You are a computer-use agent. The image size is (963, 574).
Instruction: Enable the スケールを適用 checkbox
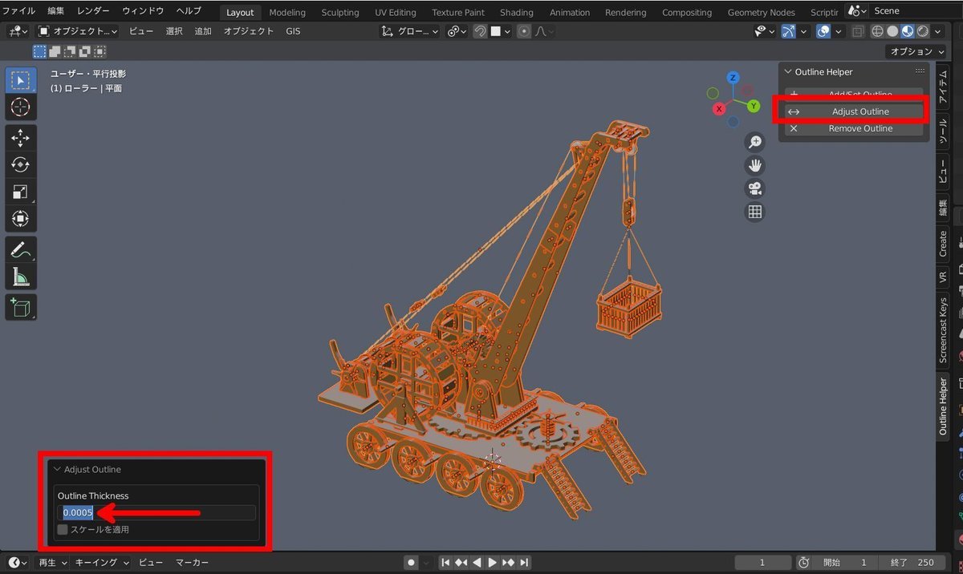[63, 529]
